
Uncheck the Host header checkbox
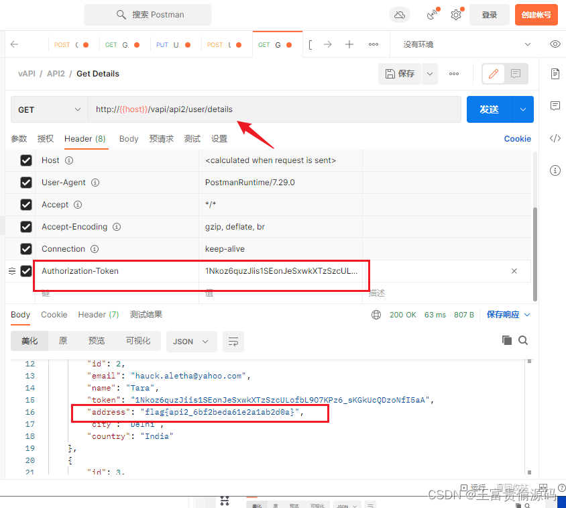[26, 160]
